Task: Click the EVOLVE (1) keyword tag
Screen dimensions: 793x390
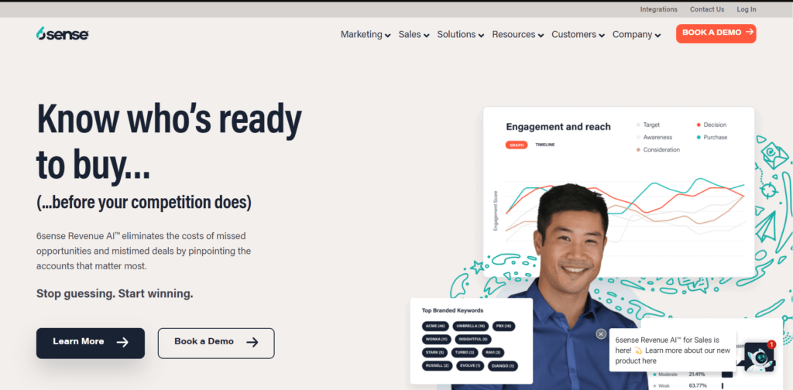Action: (470, 366)
